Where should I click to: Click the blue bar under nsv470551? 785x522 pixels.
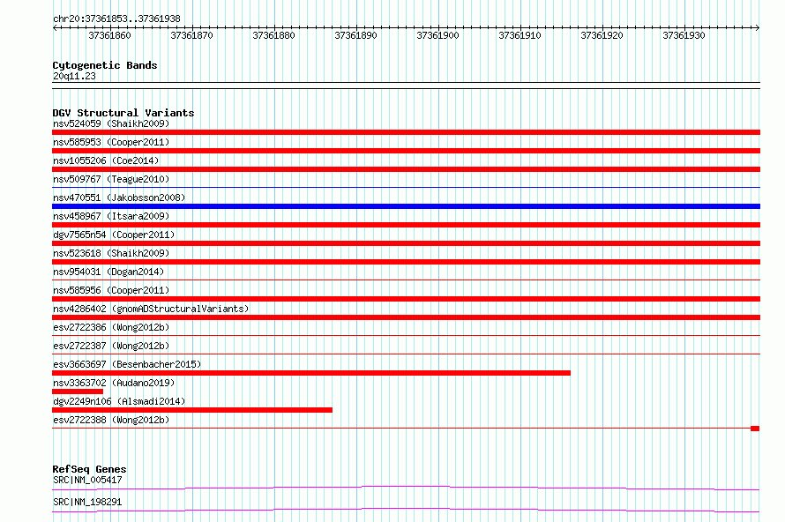pos(406,206)
